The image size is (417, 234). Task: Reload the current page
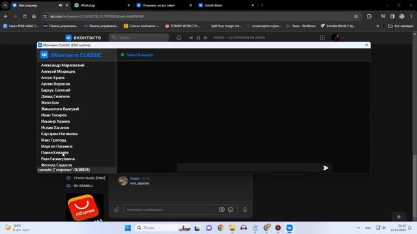[x=24, y=16]
